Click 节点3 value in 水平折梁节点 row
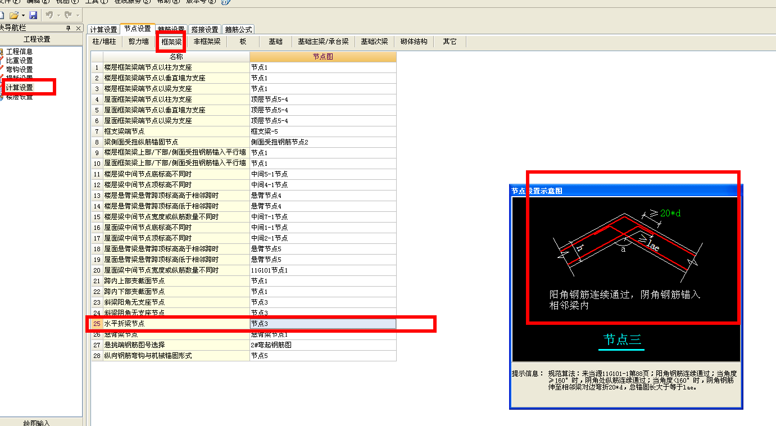Screen dimensions: 776x426 (323, 324)
